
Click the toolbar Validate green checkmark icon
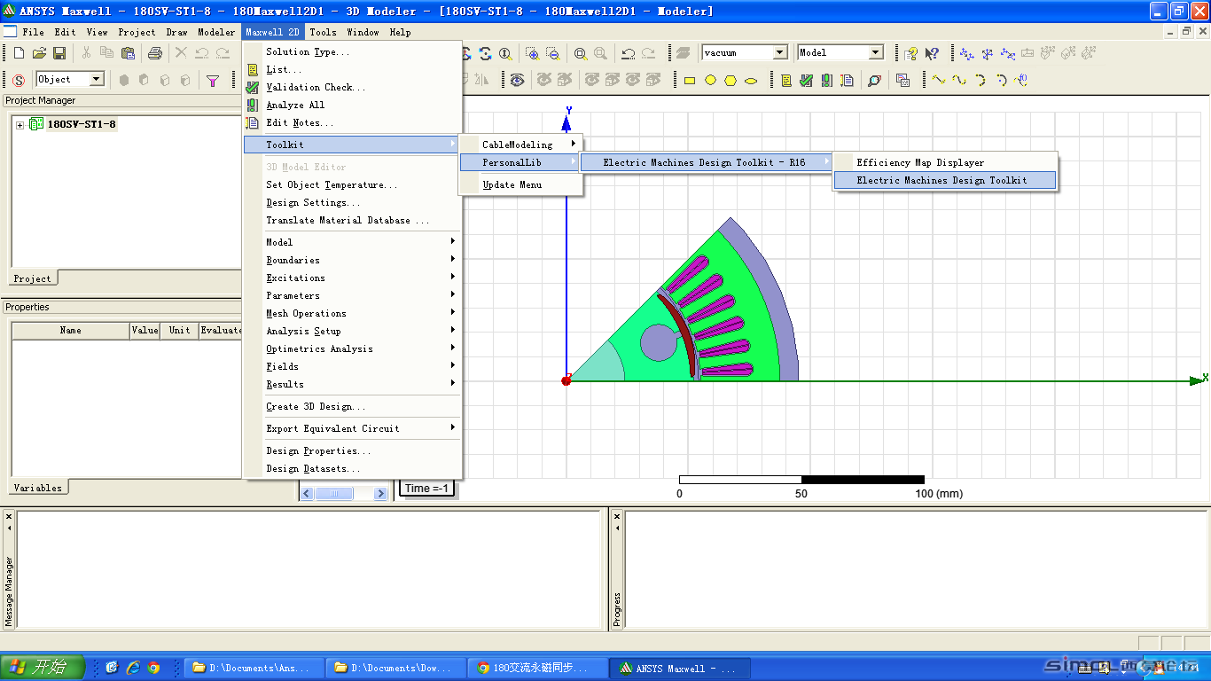tap(806, 81)
